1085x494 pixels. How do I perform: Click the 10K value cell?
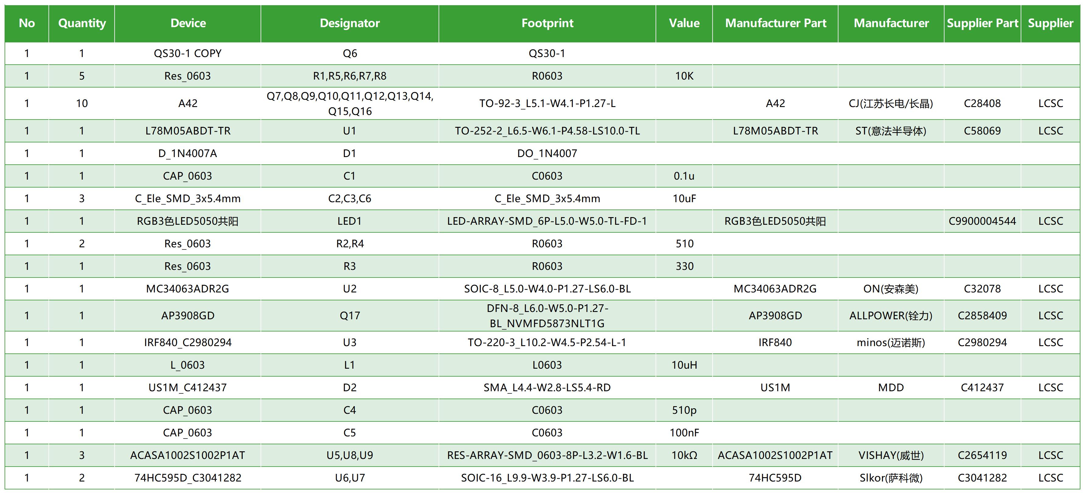(x=684, y=76)
